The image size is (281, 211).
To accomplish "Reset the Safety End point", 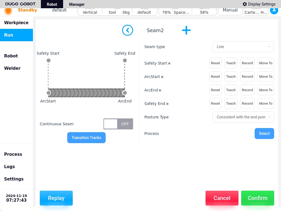I will 215,103.
